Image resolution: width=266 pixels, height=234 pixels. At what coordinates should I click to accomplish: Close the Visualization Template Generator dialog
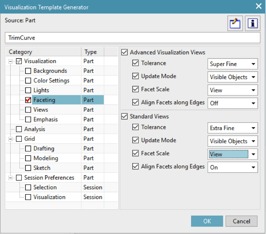click(259, 6)
